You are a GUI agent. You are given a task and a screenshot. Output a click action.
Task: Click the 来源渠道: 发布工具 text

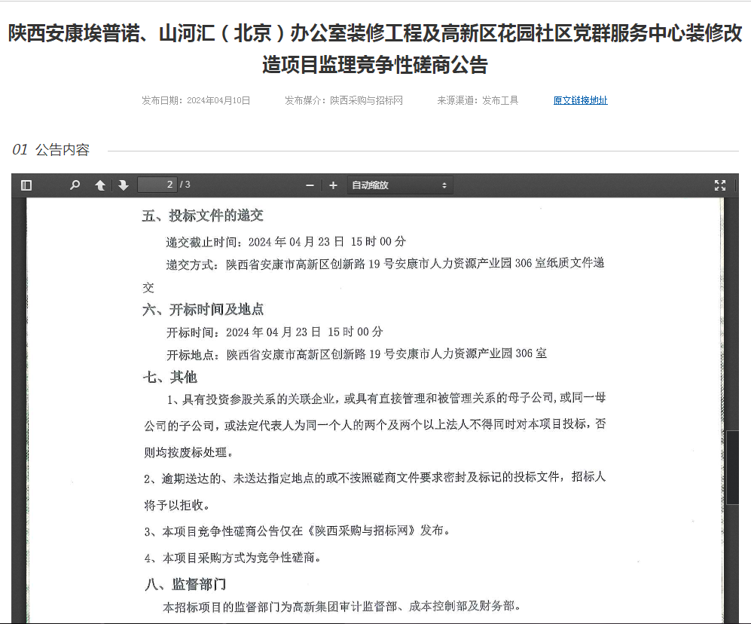coord(478,100)
